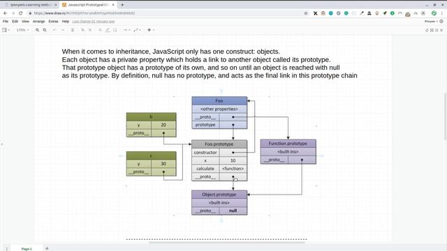
Task: Open the insert plus dropdown
Action: point(151,30)
